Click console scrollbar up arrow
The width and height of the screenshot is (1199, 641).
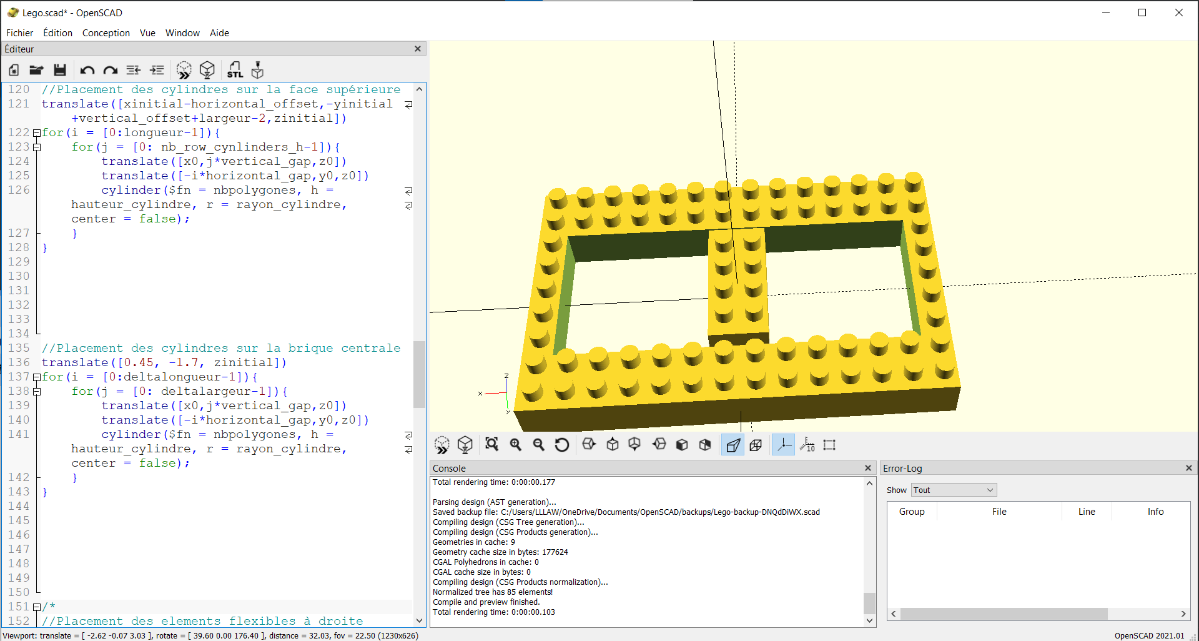(x=869, y=483)
